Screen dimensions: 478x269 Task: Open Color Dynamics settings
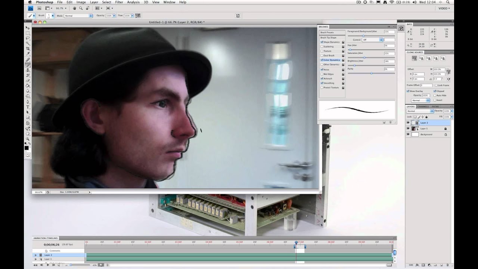pos(332,60)
